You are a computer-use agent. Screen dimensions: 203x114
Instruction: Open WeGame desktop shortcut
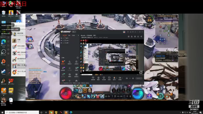coord(4,81)
